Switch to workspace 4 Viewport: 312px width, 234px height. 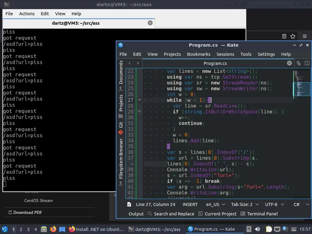36,229
